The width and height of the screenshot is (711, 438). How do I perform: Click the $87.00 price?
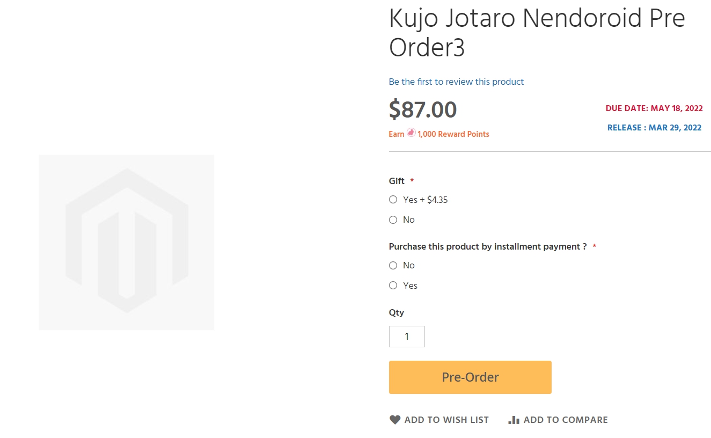tap(423, 109)
